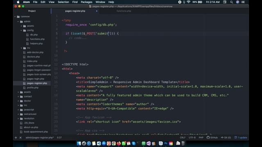This screenshot has height=147, width=262.
Task: Open Spotlight search in the menu bar
Action: tap(231, 2)
